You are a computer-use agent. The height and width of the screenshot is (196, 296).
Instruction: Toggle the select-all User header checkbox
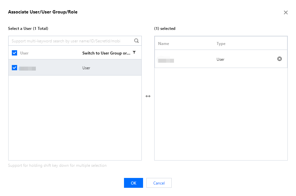coord(14,53)
